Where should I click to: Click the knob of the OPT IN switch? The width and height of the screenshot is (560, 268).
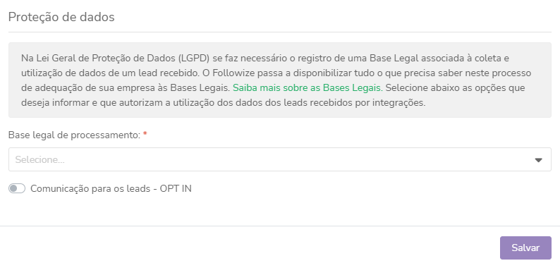(x=13, y=188)
